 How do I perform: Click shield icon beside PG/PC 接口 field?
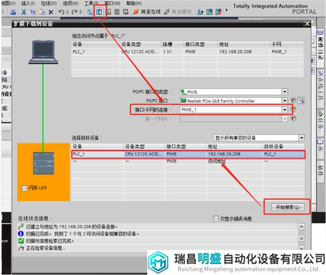(293, 101)
